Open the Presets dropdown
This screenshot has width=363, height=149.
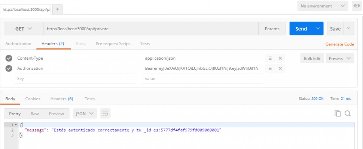click(340, 58)
